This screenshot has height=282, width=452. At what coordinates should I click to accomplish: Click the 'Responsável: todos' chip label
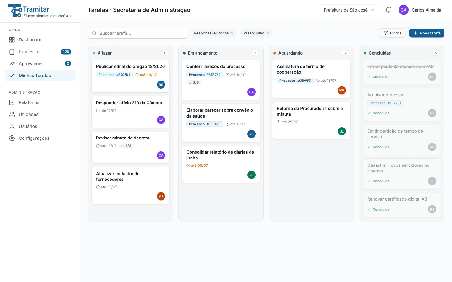pos(211,33)
